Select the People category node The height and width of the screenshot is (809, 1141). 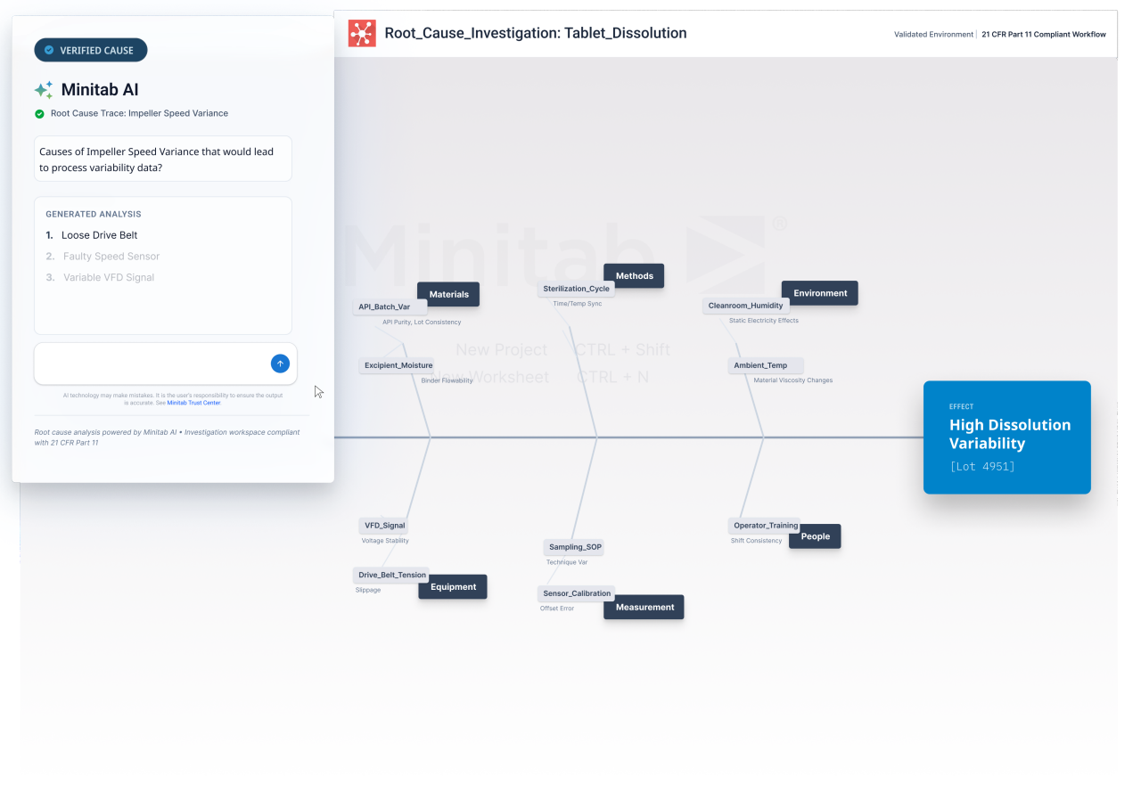(x=815, y=536)
